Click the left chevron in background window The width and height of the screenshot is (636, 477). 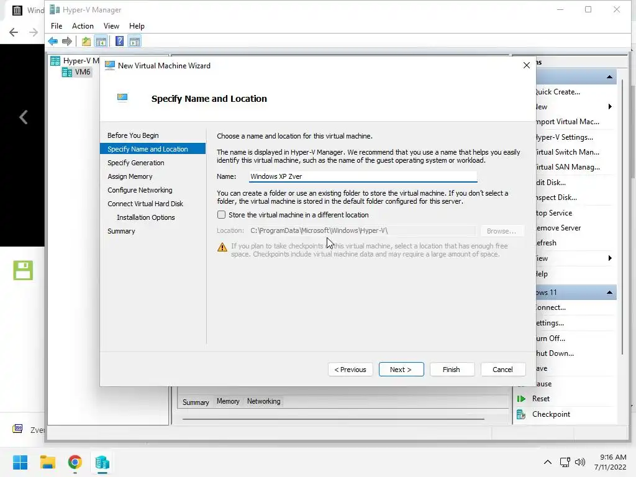[x=23, y=117]
